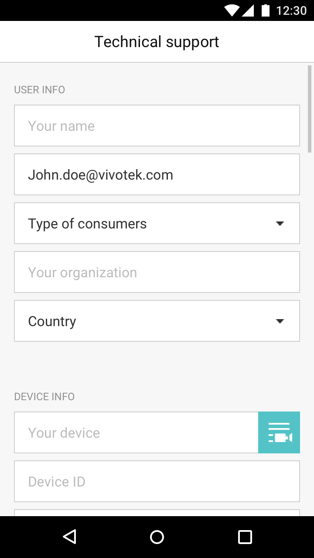This screenshot has height=558, width=314.
Task: Click the vertical scrollbar on the right
Action: click(x=310, y=109)
